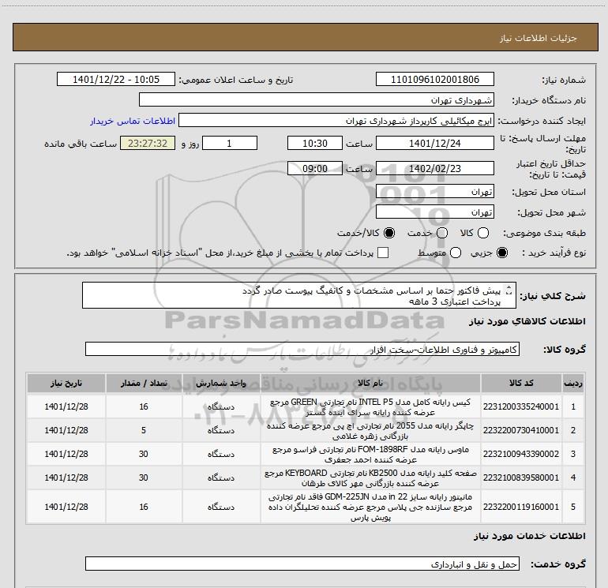The image size is (608, 588).
Task: Click the requester field ایرج میکائیلی
Action: coord(336,121)
